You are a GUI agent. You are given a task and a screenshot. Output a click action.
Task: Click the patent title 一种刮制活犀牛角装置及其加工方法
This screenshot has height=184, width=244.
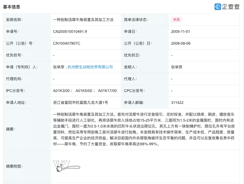click(83, 20)
